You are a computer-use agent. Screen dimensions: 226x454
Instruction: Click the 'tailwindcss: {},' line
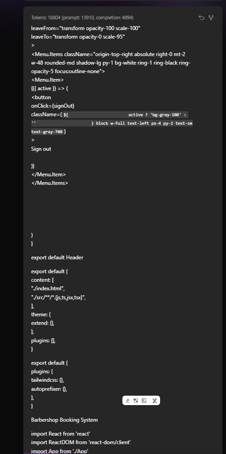49,380
